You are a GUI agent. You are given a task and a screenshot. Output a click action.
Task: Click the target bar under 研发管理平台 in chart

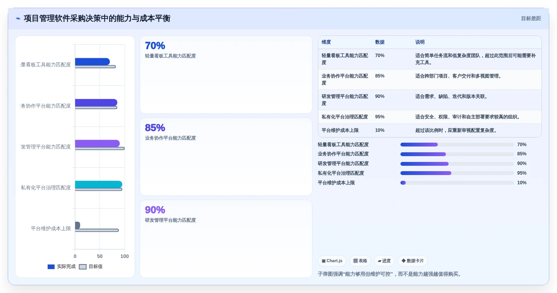(100, 148)
